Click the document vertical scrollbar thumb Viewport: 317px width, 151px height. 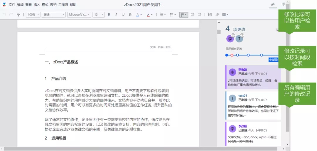click(x=219, y=32)
